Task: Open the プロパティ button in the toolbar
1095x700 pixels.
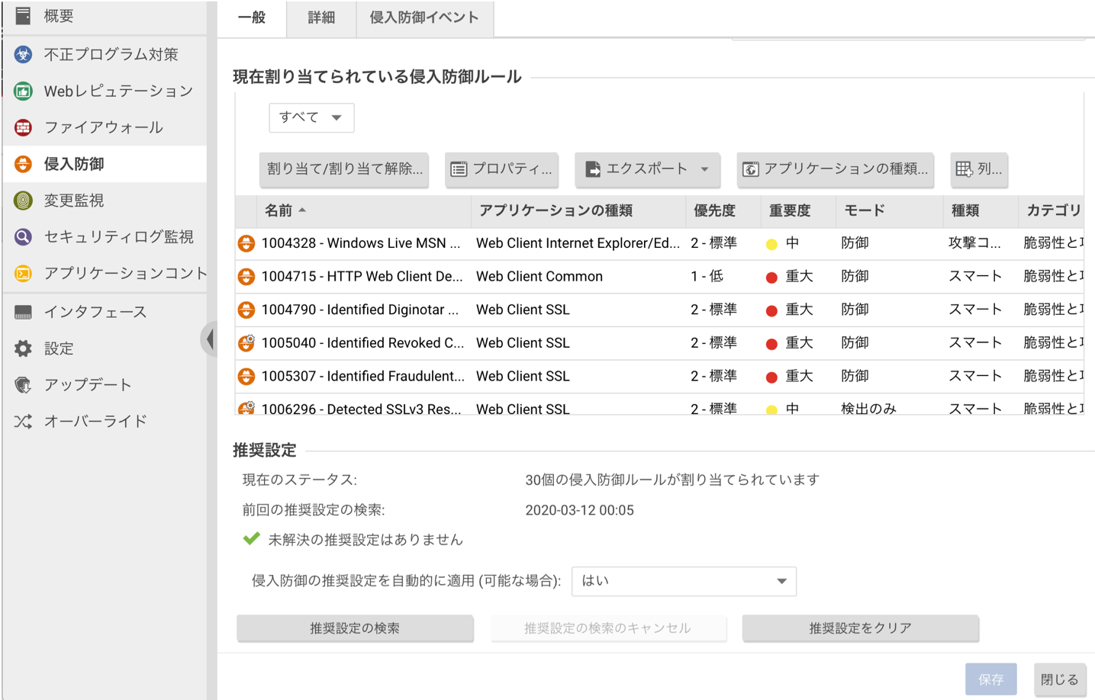Action: click(x=501, y=169)
